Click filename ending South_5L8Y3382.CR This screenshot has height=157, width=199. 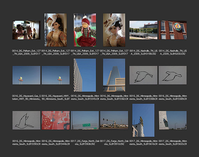click(x=114, y=97)
